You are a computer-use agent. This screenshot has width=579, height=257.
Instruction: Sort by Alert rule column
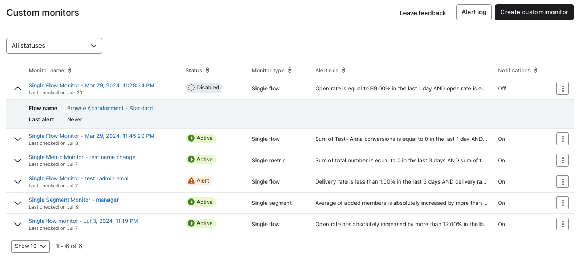click(344, 70)
